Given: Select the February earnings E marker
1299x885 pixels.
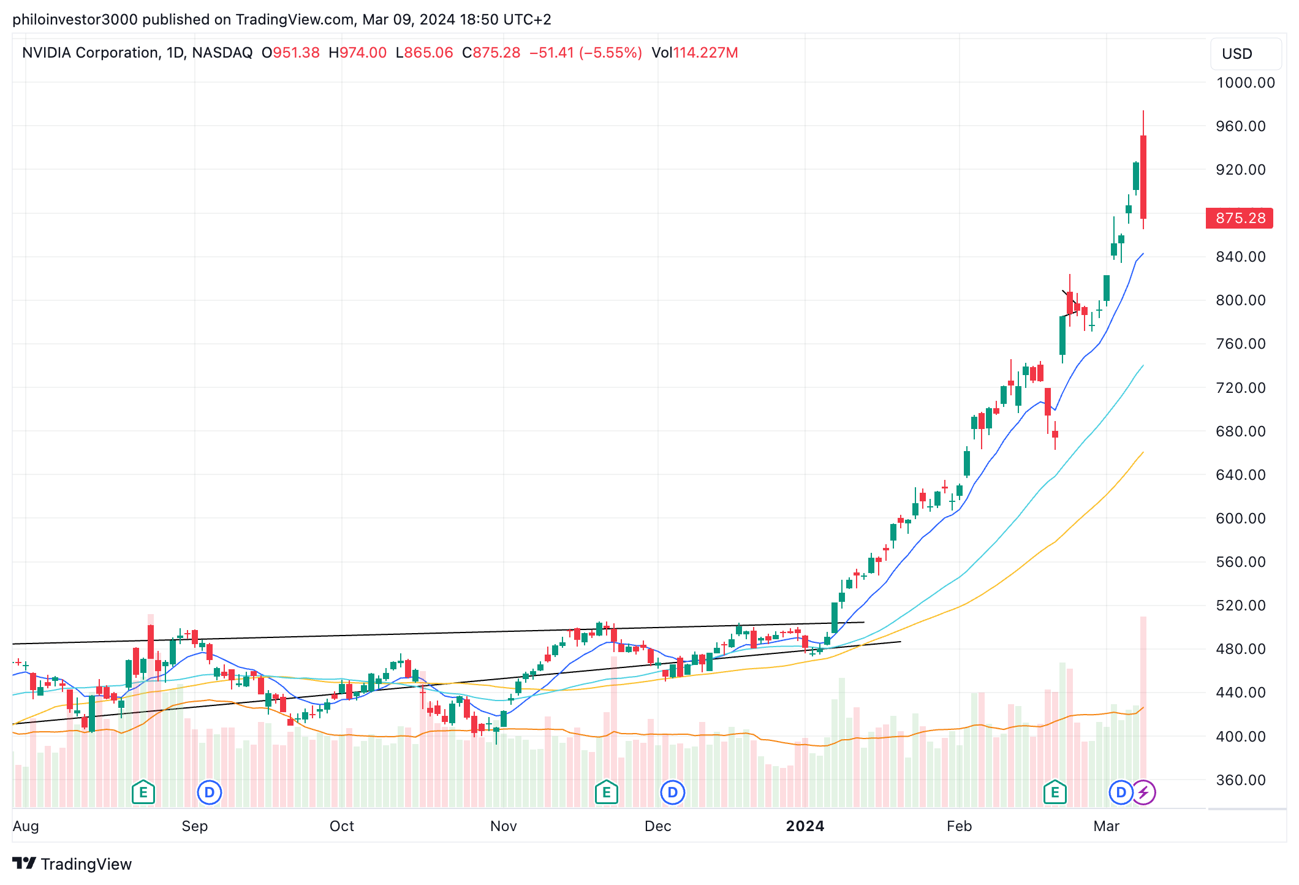Looking at the screenshot, I should [x=1055, y=792].
